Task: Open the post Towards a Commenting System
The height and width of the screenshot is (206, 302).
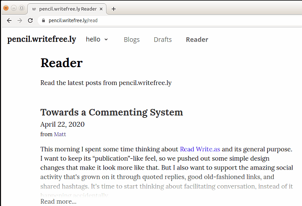Action: coord(112,112)
